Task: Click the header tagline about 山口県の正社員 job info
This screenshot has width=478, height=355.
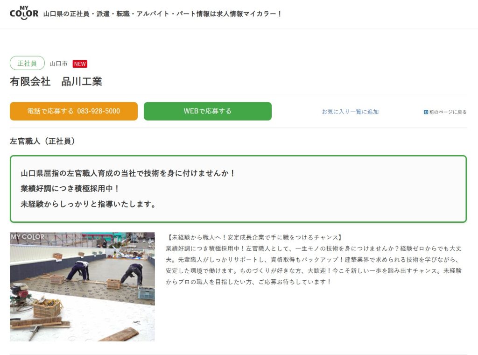Action: pyautogui.click(x=162, y=14)
